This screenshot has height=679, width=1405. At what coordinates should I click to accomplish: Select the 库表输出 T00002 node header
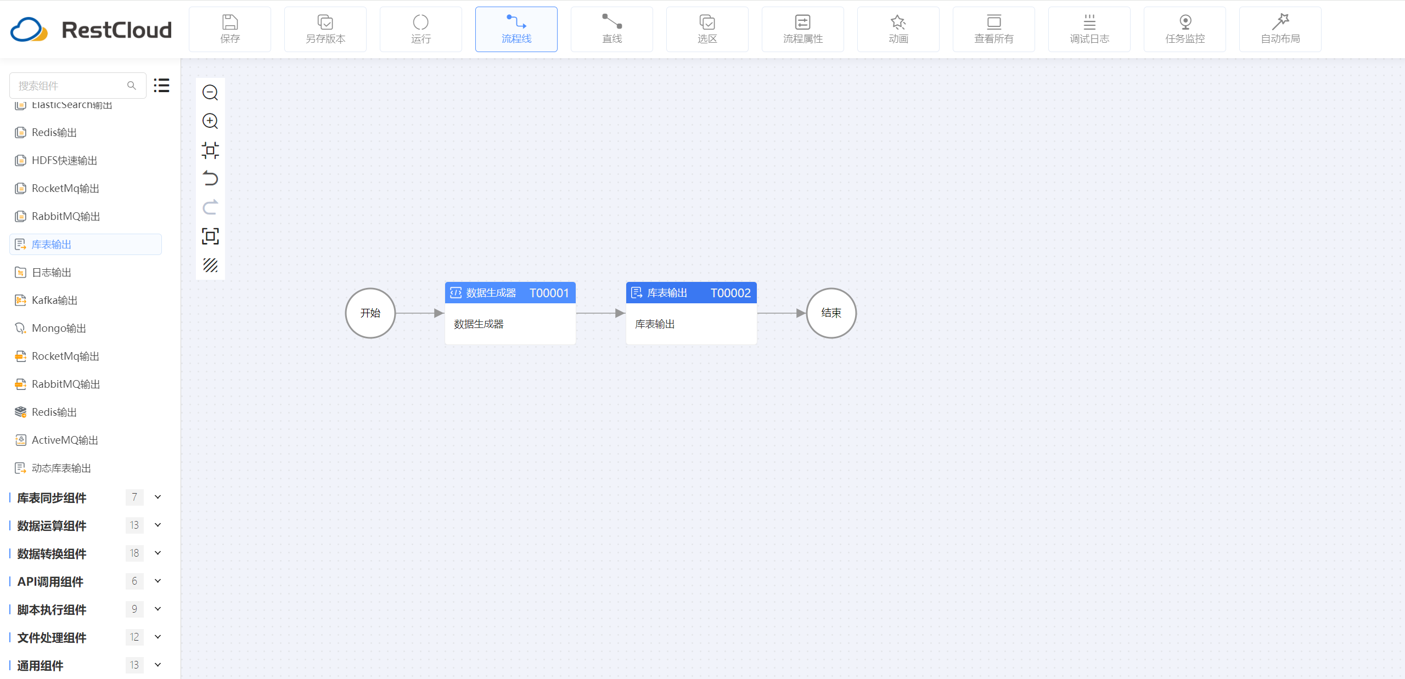point(692,293)
